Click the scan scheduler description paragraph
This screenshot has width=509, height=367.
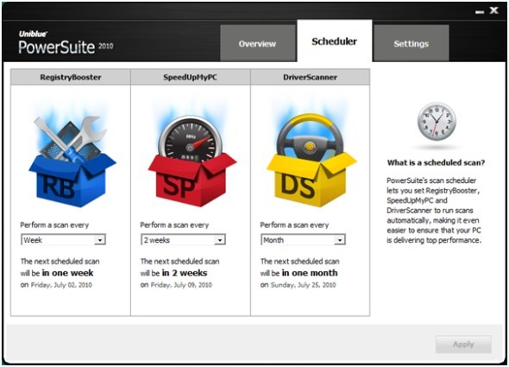(x=434, y=211)
